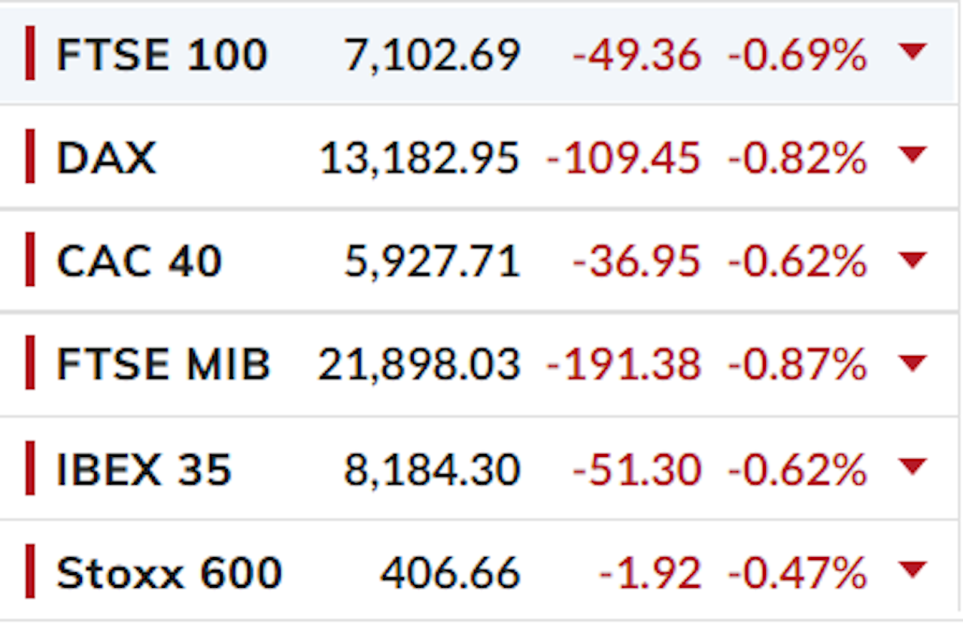Image resolution: width=963 pixels, height=624 pixels.
Task: Expand the Stoxx 600 row arrow
Action: click(913, 571)
